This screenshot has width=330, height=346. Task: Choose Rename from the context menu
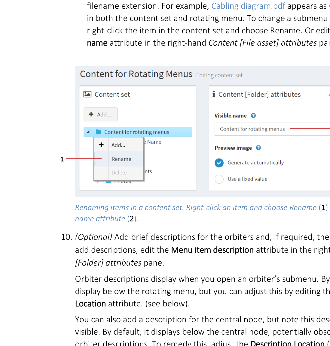(x=121, y=159)
